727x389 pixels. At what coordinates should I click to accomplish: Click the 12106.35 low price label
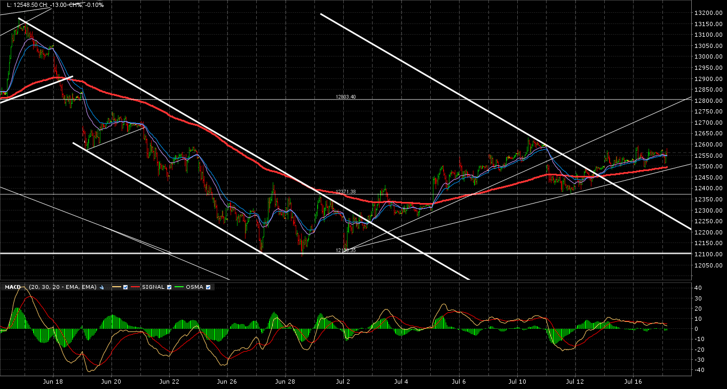click(345, 250)
